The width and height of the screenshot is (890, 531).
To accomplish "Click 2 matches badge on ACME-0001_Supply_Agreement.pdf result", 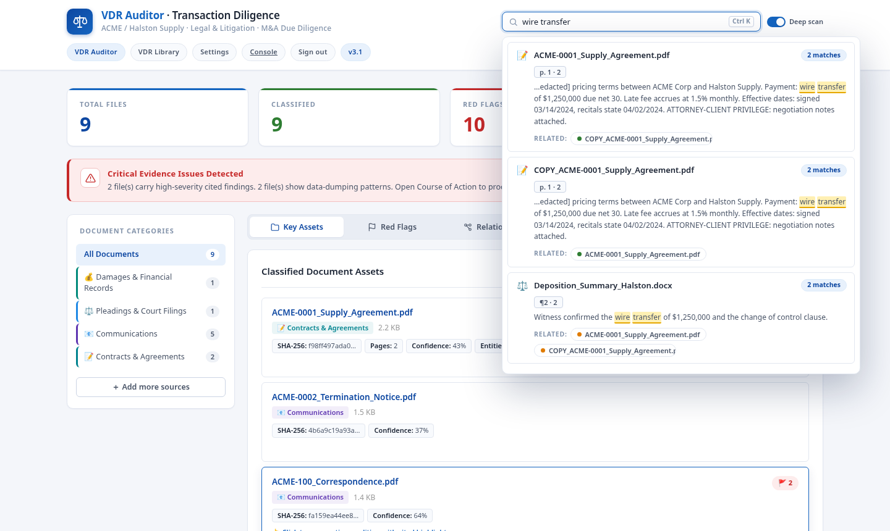I will coord(824,55).
